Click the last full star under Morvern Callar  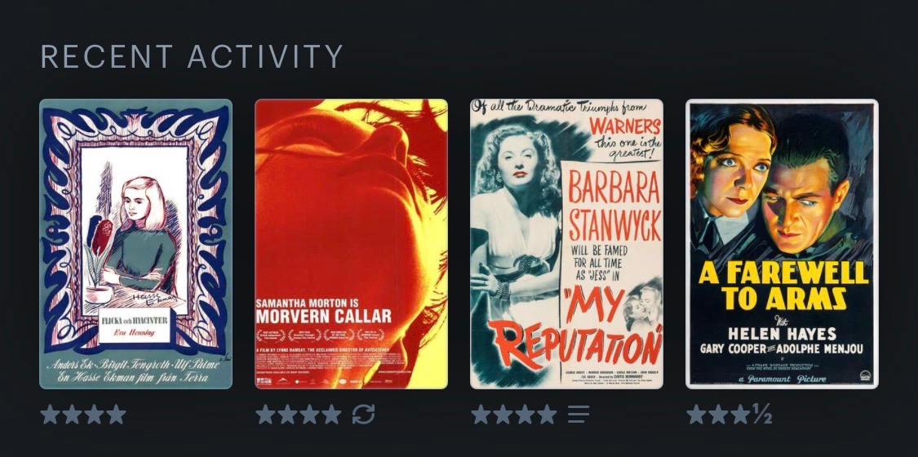(x=331, y=415)
